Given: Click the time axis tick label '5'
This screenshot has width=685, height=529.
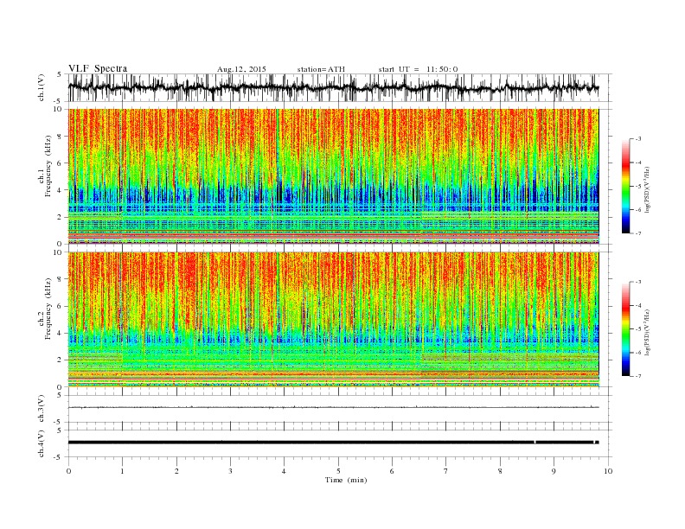Looking at the screenshot, I should pyautogui.click(x=338, y=471).
